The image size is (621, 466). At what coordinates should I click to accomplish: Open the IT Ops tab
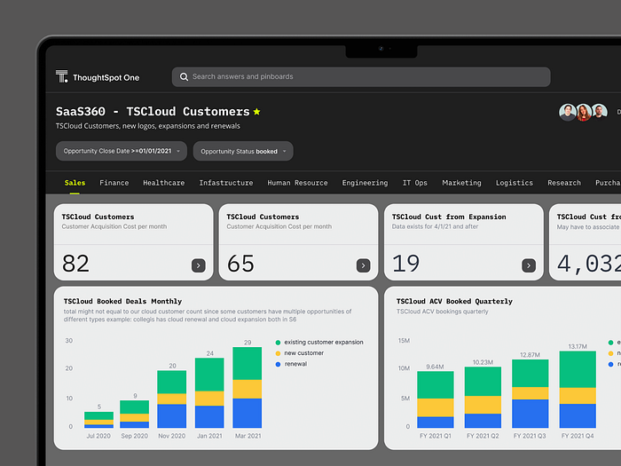click(414, 183)
